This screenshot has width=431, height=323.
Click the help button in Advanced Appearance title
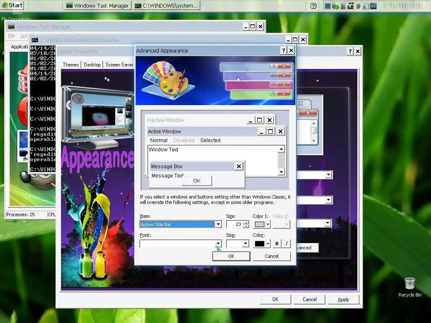284,50
